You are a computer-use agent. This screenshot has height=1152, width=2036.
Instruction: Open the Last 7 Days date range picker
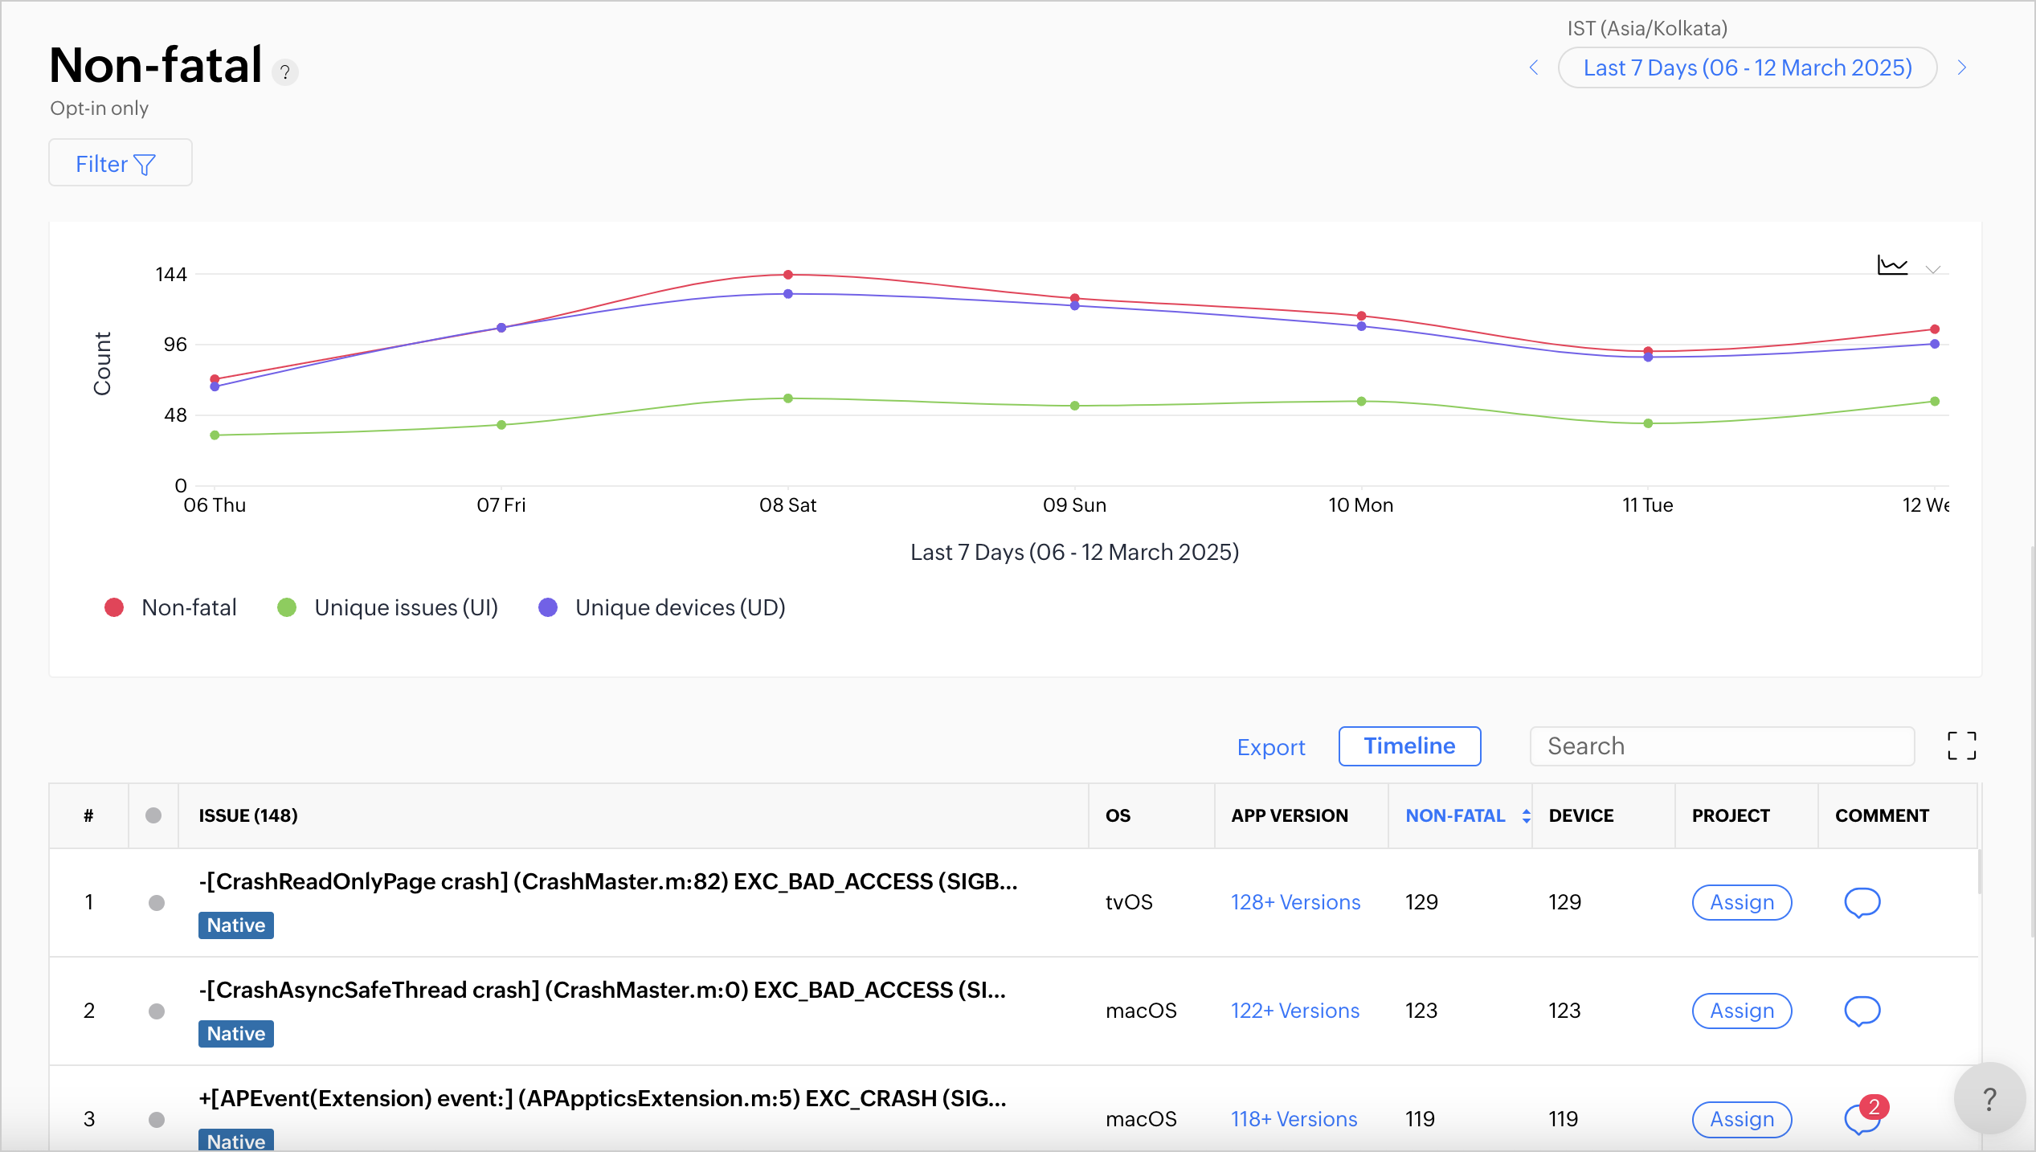tap(1747, 67)
